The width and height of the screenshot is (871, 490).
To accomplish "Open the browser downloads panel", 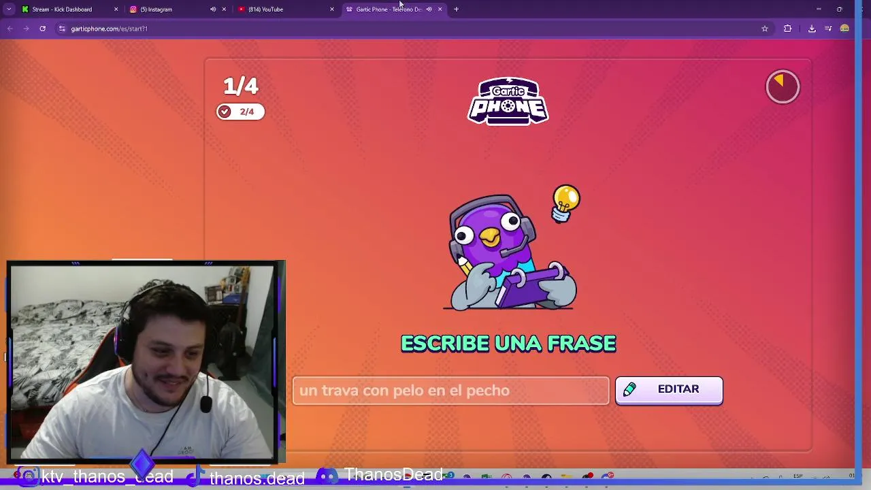I will [812, 29].
